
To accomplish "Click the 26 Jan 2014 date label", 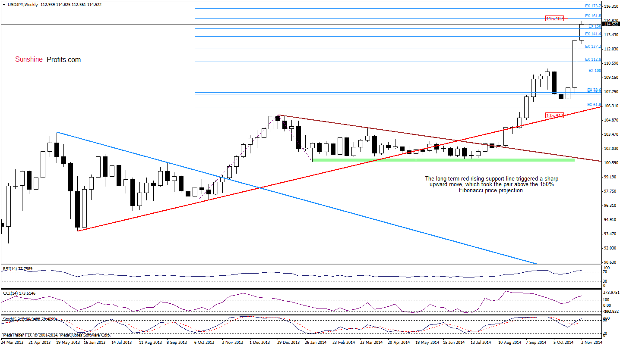I will point(316,343).
